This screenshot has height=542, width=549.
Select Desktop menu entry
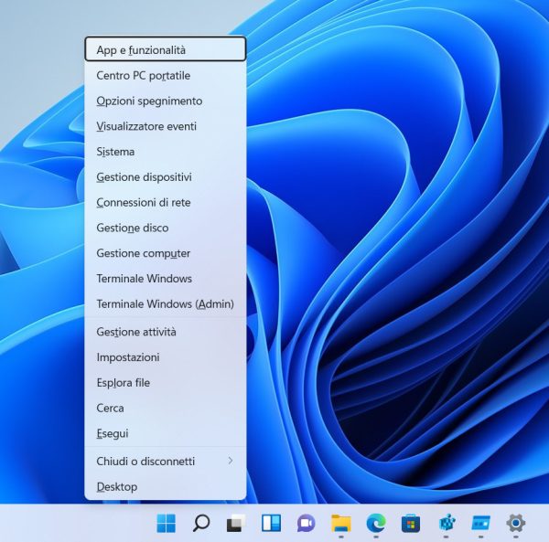[166, 487]
